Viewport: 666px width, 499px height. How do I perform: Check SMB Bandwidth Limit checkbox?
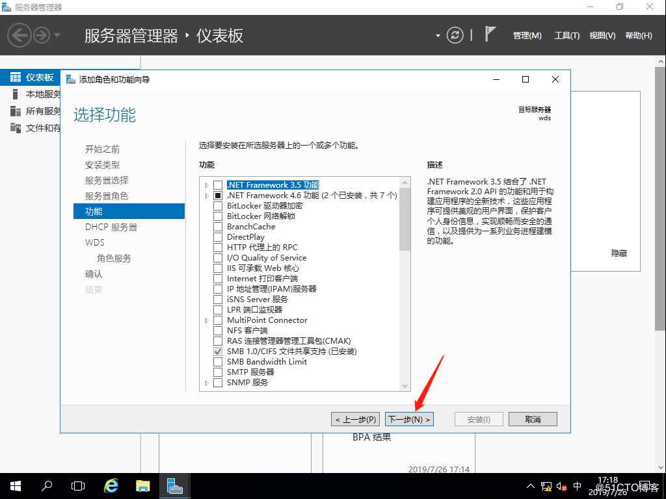click(217, 362)
